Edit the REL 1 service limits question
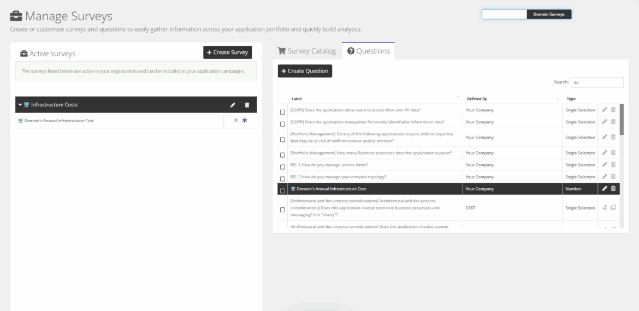The image size is (639, 311). pos(605,165)
